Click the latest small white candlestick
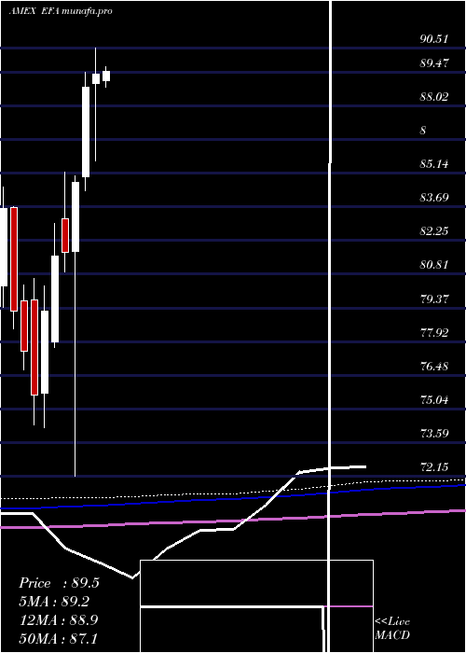 pyautogui.click(x=106, y=76)
